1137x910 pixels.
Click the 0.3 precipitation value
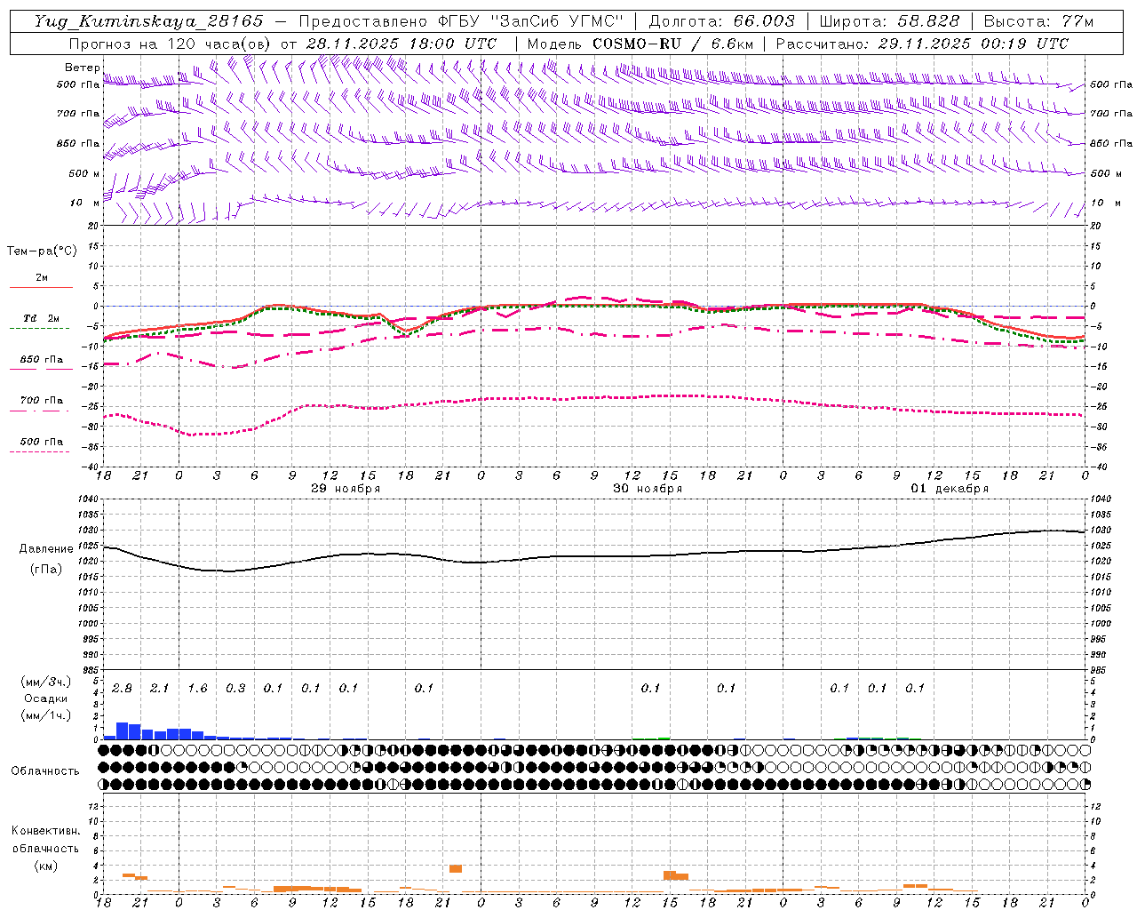pyautogui.click(x=235, y=689)
